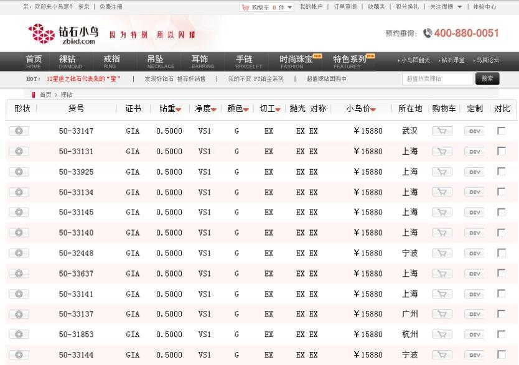Check the compare box for 50-33147
Image resolution: width=519 pixels, height=365 pixels.
[501, 131]
